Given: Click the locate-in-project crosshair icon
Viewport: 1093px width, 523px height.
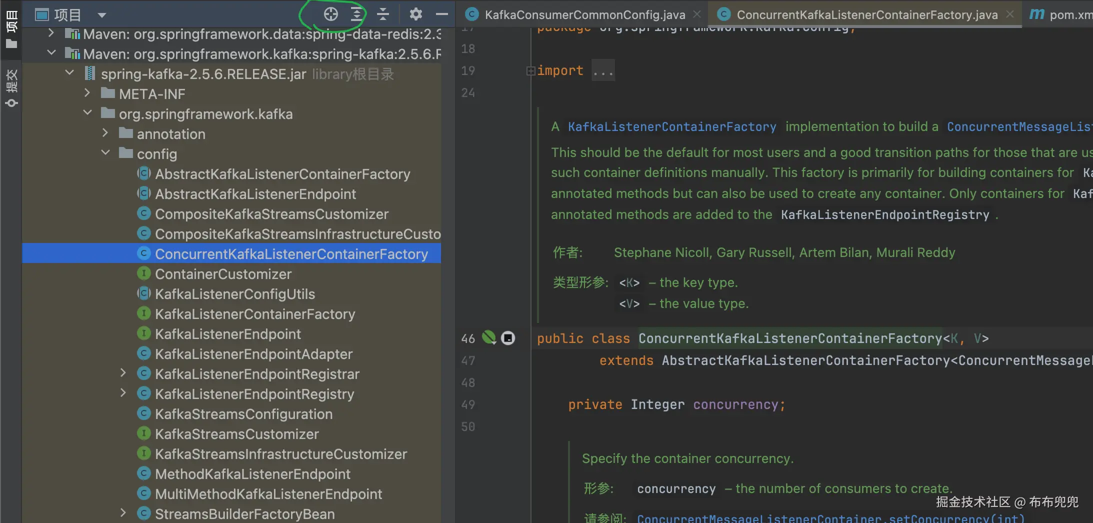Looking at the screenshot, I should point(330,14).
